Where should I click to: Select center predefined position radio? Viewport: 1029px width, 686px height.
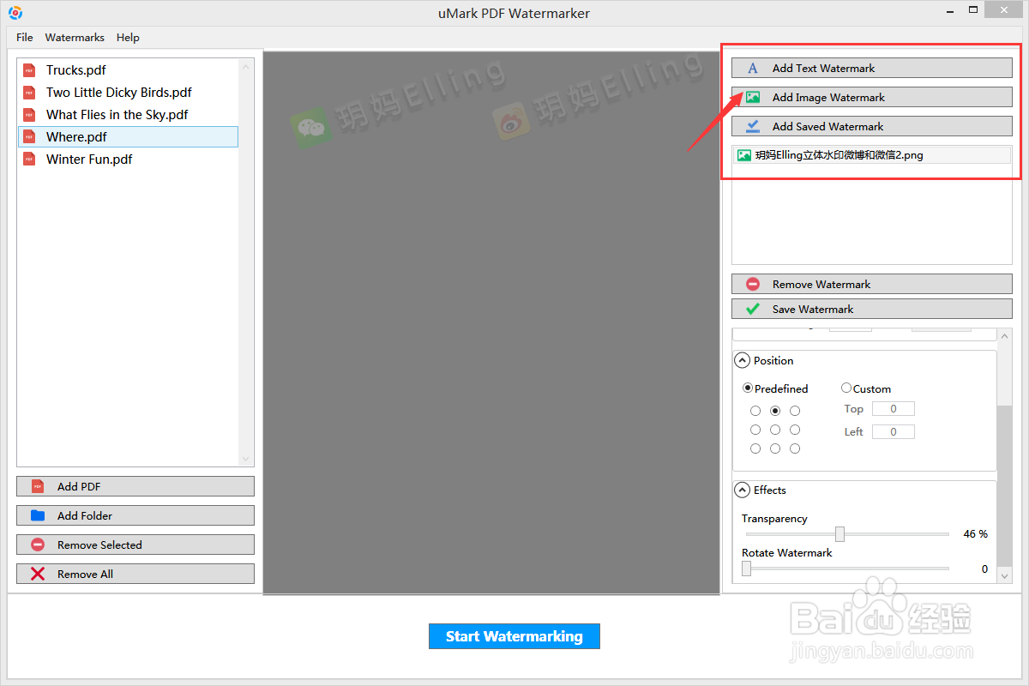[775, 430]
